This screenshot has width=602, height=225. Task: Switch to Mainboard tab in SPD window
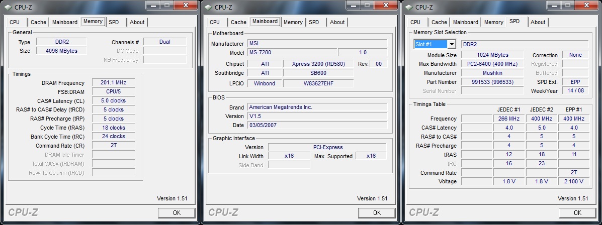point(466,22)
